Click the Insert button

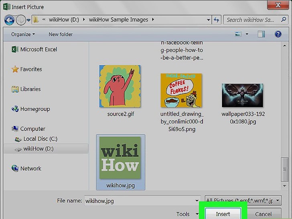pyautogui.click(x=223, y=214)
